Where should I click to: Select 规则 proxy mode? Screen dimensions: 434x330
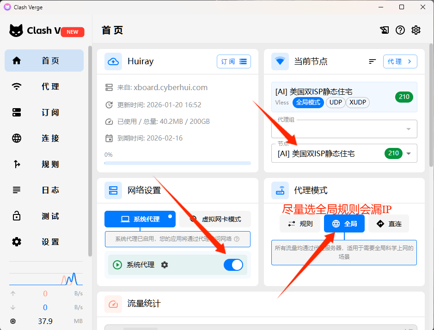pyautogui.click(x=300, y=224)
